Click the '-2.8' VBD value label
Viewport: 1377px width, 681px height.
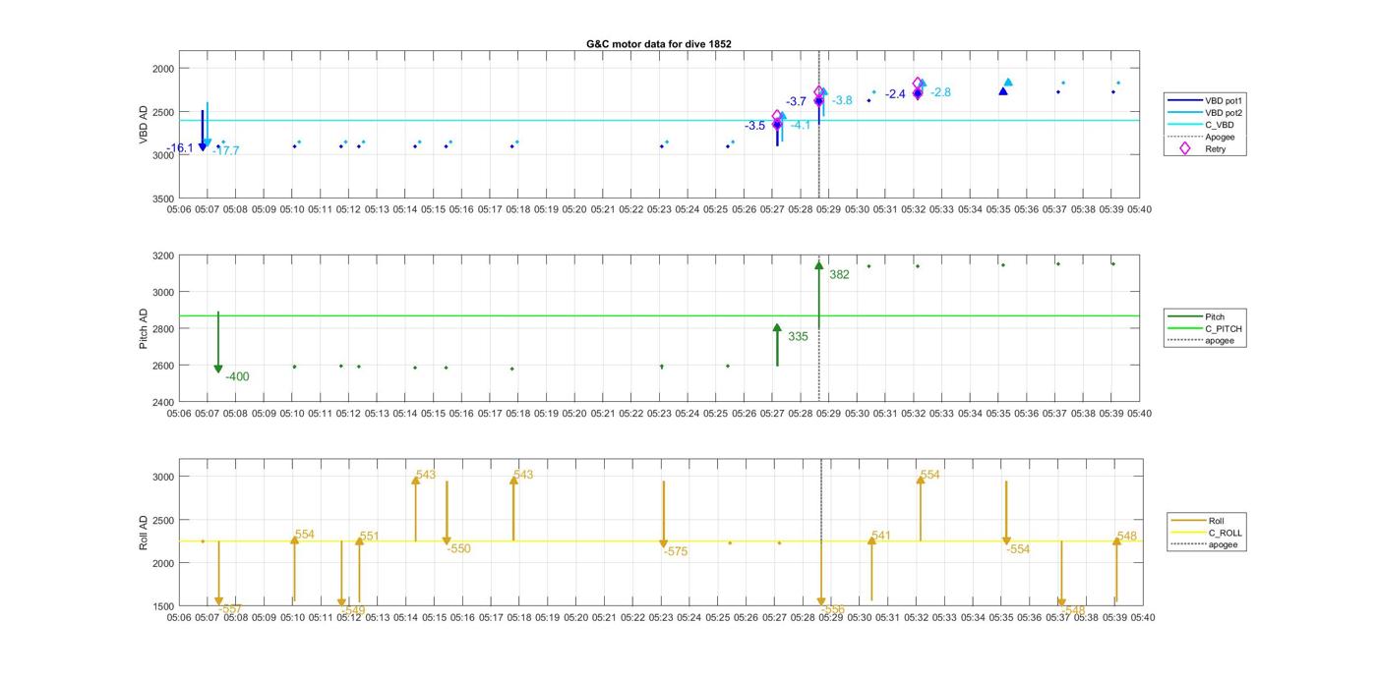pos(941,92)
